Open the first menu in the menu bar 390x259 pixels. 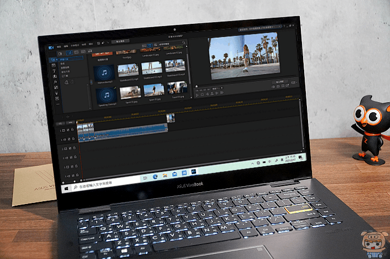pyautogui.click(x=59, y=47)
